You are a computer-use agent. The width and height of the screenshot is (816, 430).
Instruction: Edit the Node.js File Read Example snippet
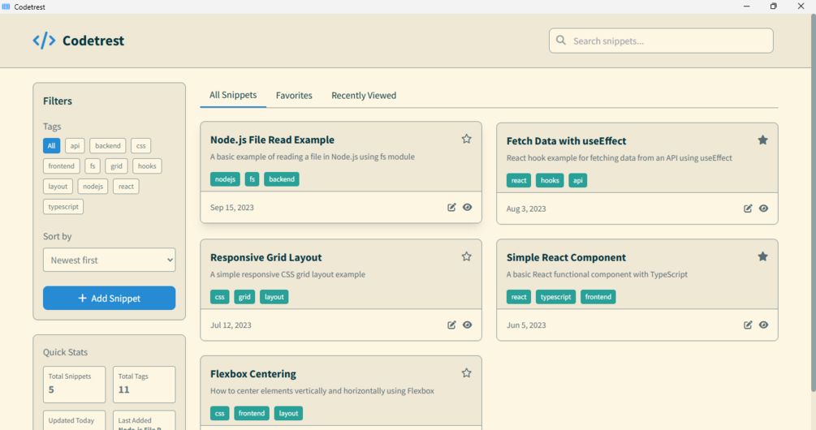[451, 208]
